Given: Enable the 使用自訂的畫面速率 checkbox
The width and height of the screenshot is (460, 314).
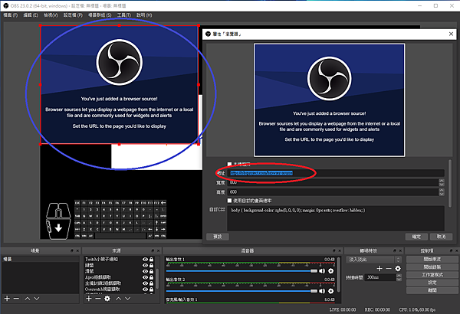Looking at the screenshot, I should click(x=229, y=201).
